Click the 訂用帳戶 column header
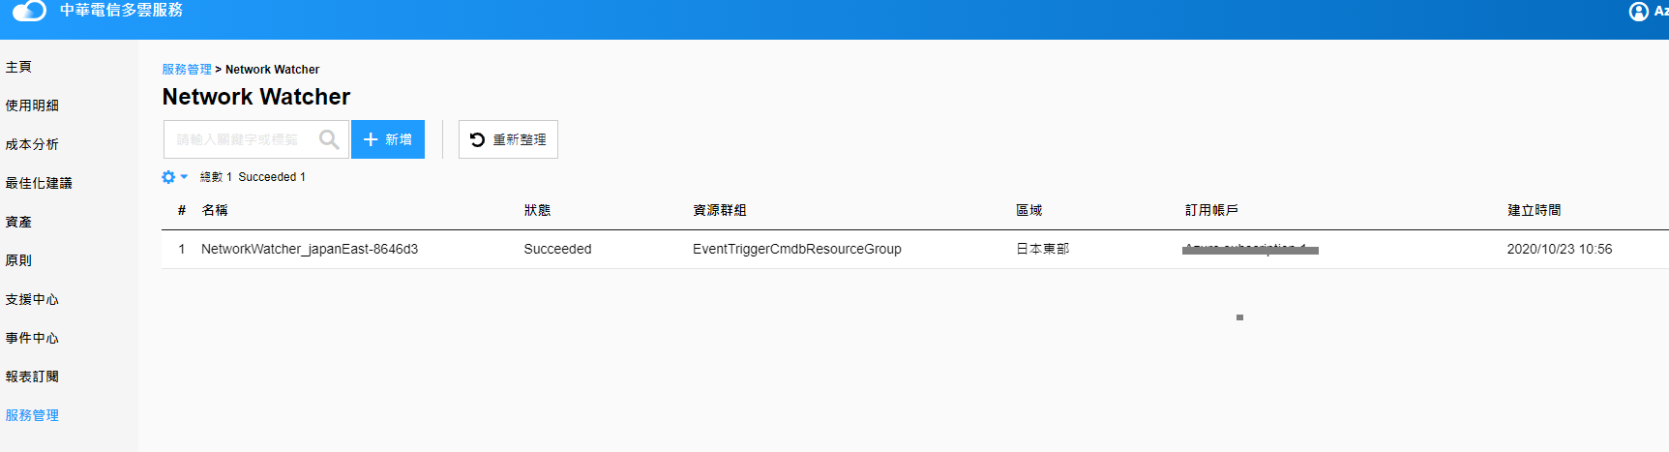Image resolution: width=1669 pixels, height=452 pixels. [x=1212, y=210]
